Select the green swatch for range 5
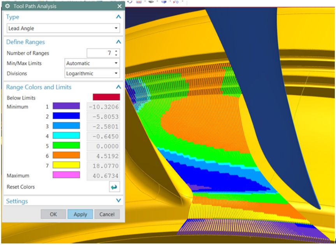This screenshot has width=336, height=245. [66, 145]
